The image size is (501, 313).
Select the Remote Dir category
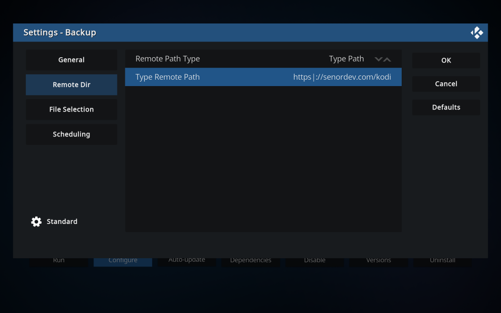click(x=71, y=85)
